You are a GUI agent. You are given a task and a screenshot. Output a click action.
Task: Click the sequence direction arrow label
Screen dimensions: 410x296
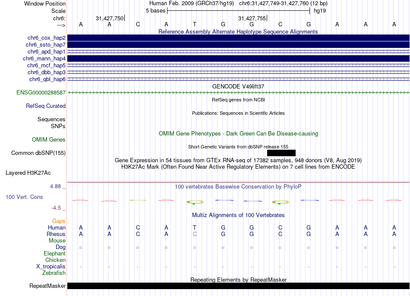coord(61,25)
